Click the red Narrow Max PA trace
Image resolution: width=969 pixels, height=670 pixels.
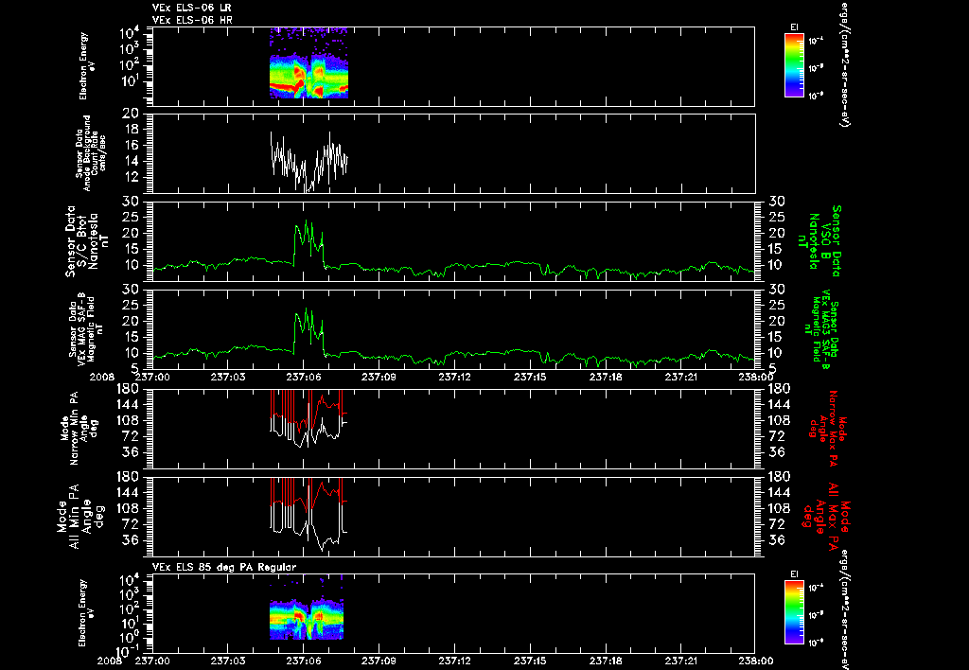coord(309,409)
